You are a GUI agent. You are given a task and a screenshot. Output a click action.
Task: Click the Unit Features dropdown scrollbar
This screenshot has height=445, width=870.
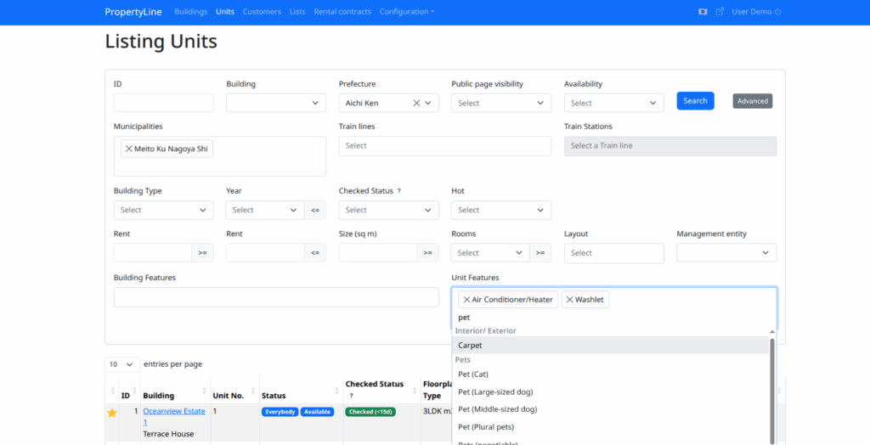(x=771, y=382)
